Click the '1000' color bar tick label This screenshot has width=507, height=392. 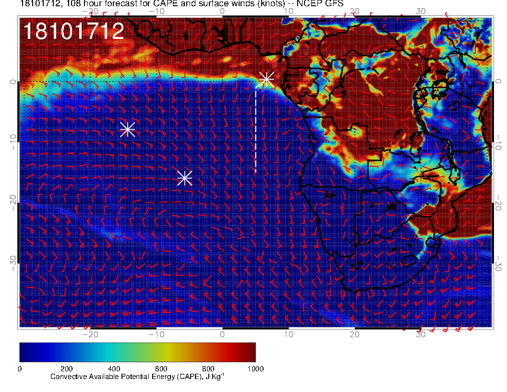pos(255,369)
